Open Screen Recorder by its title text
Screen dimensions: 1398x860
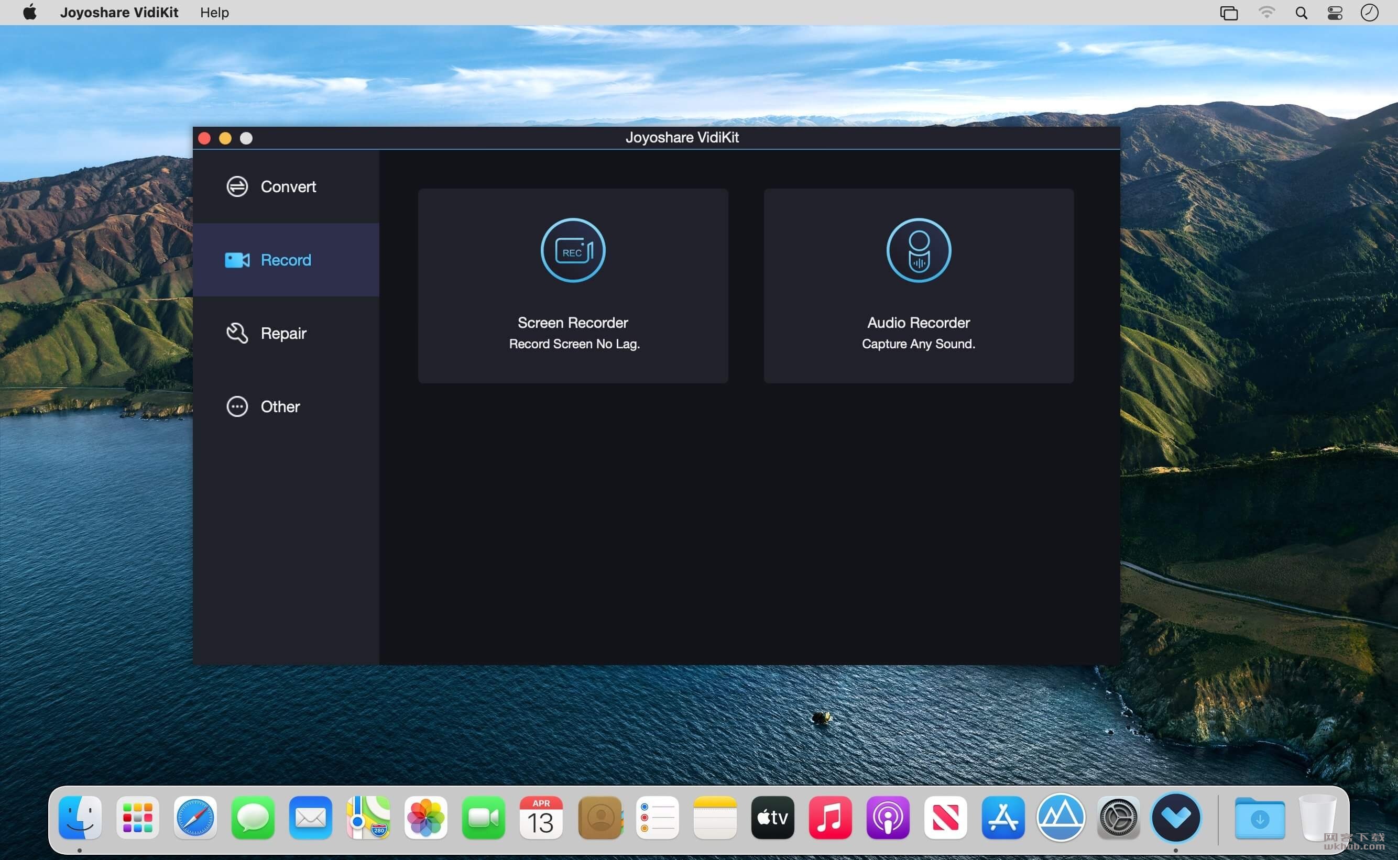[573, 323]
